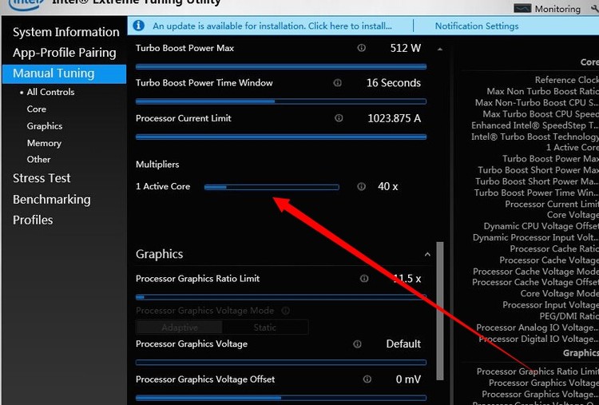Click Dynamic CPU Voltage Offset row

[x=541, y=226]
